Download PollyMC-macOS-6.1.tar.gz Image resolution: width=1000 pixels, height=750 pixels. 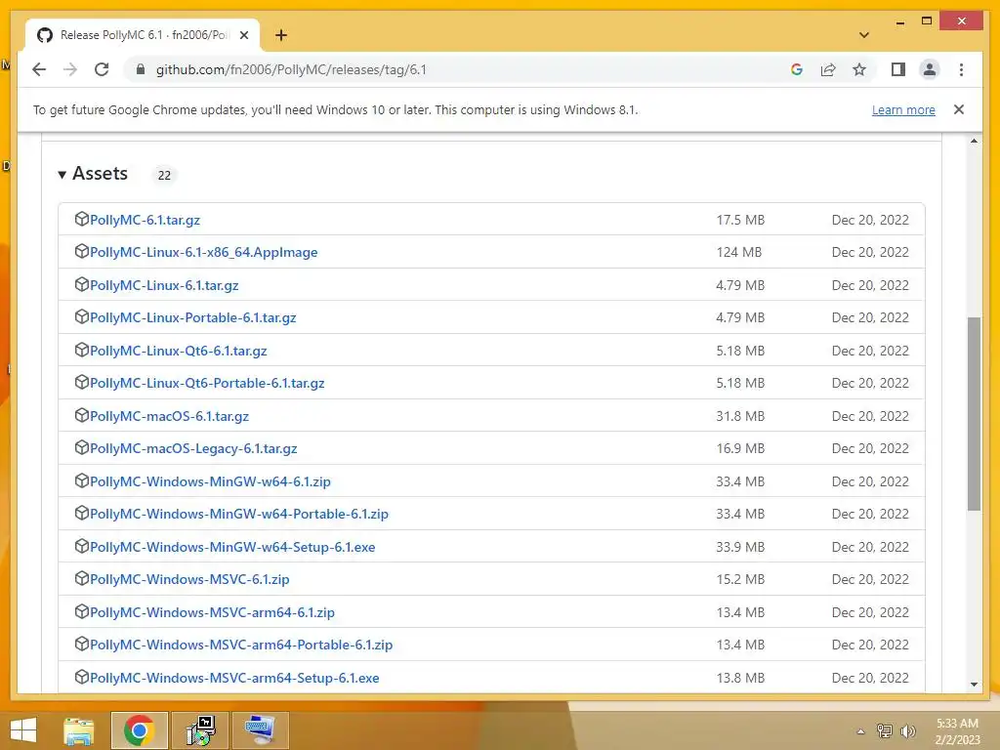tap(169, 416)
